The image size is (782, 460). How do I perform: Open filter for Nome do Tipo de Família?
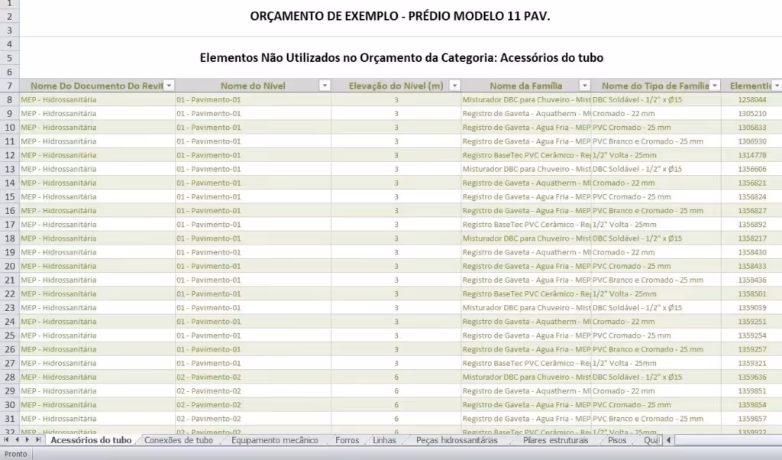pos(715,86)
